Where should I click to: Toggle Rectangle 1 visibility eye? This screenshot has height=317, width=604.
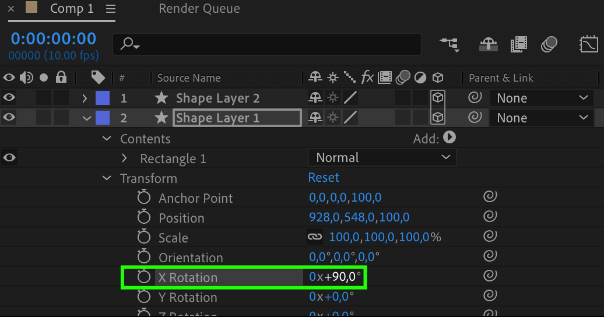coord(9,157)
